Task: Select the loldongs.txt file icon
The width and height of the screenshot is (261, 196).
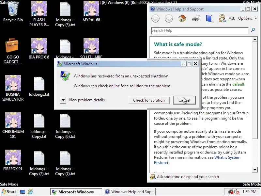Action: click(x=39, y=87)
